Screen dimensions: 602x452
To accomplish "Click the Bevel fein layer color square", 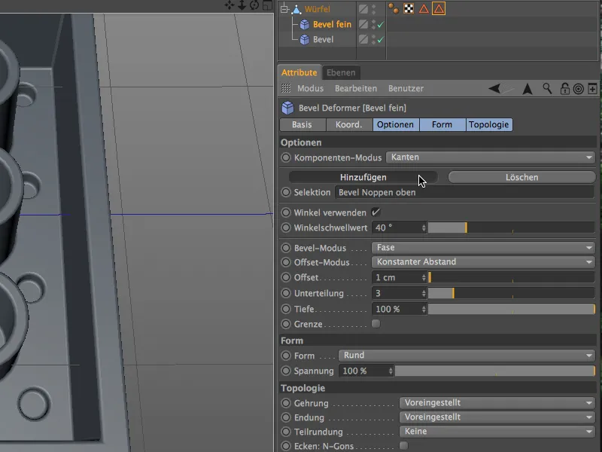I will 363,24.
